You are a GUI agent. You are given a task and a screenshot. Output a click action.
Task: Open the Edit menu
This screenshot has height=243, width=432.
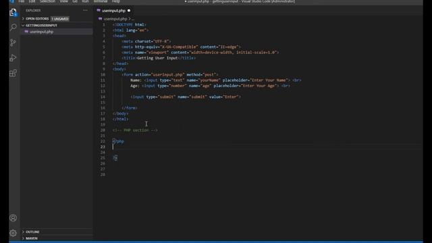pos(32,1)
